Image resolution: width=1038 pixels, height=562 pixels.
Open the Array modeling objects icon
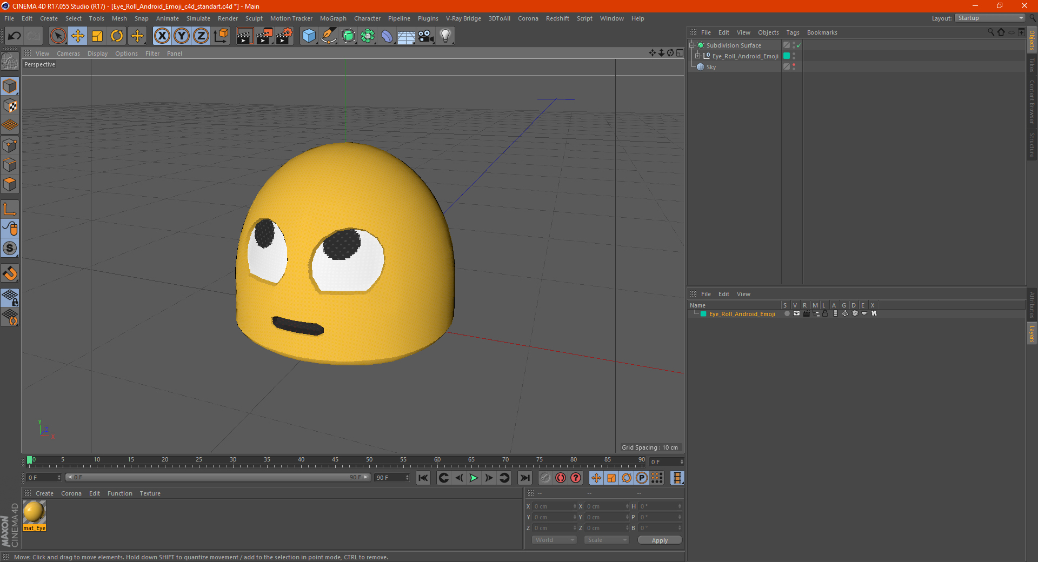[x=368, y=36]
